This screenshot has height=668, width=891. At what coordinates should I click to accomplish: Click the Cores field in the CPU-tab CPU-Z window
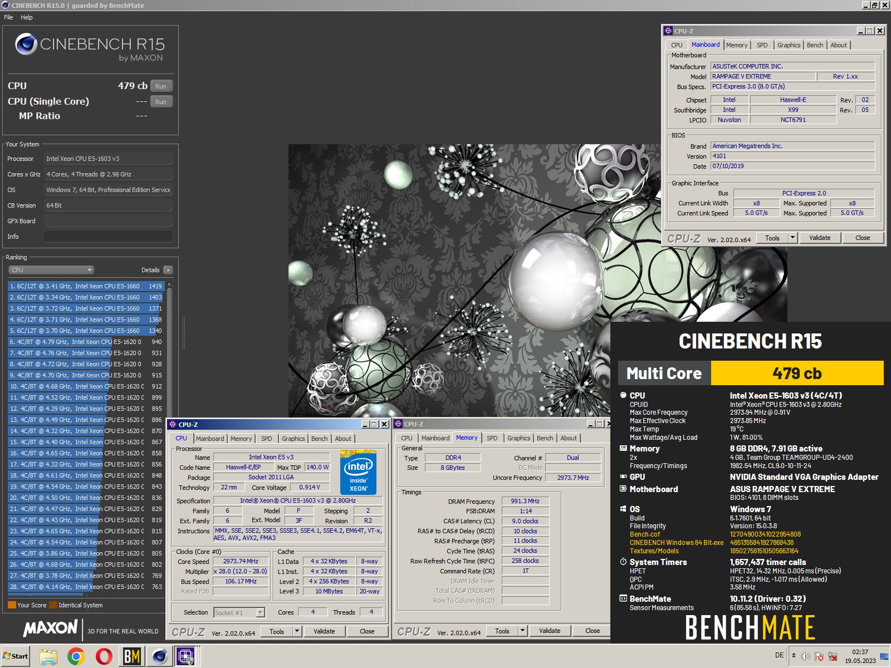[313, 612]
